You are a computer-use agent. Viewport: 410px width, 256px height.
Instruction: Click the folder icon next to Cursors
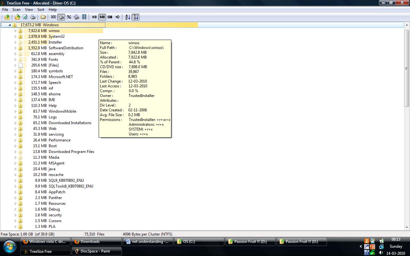[20, 221]
